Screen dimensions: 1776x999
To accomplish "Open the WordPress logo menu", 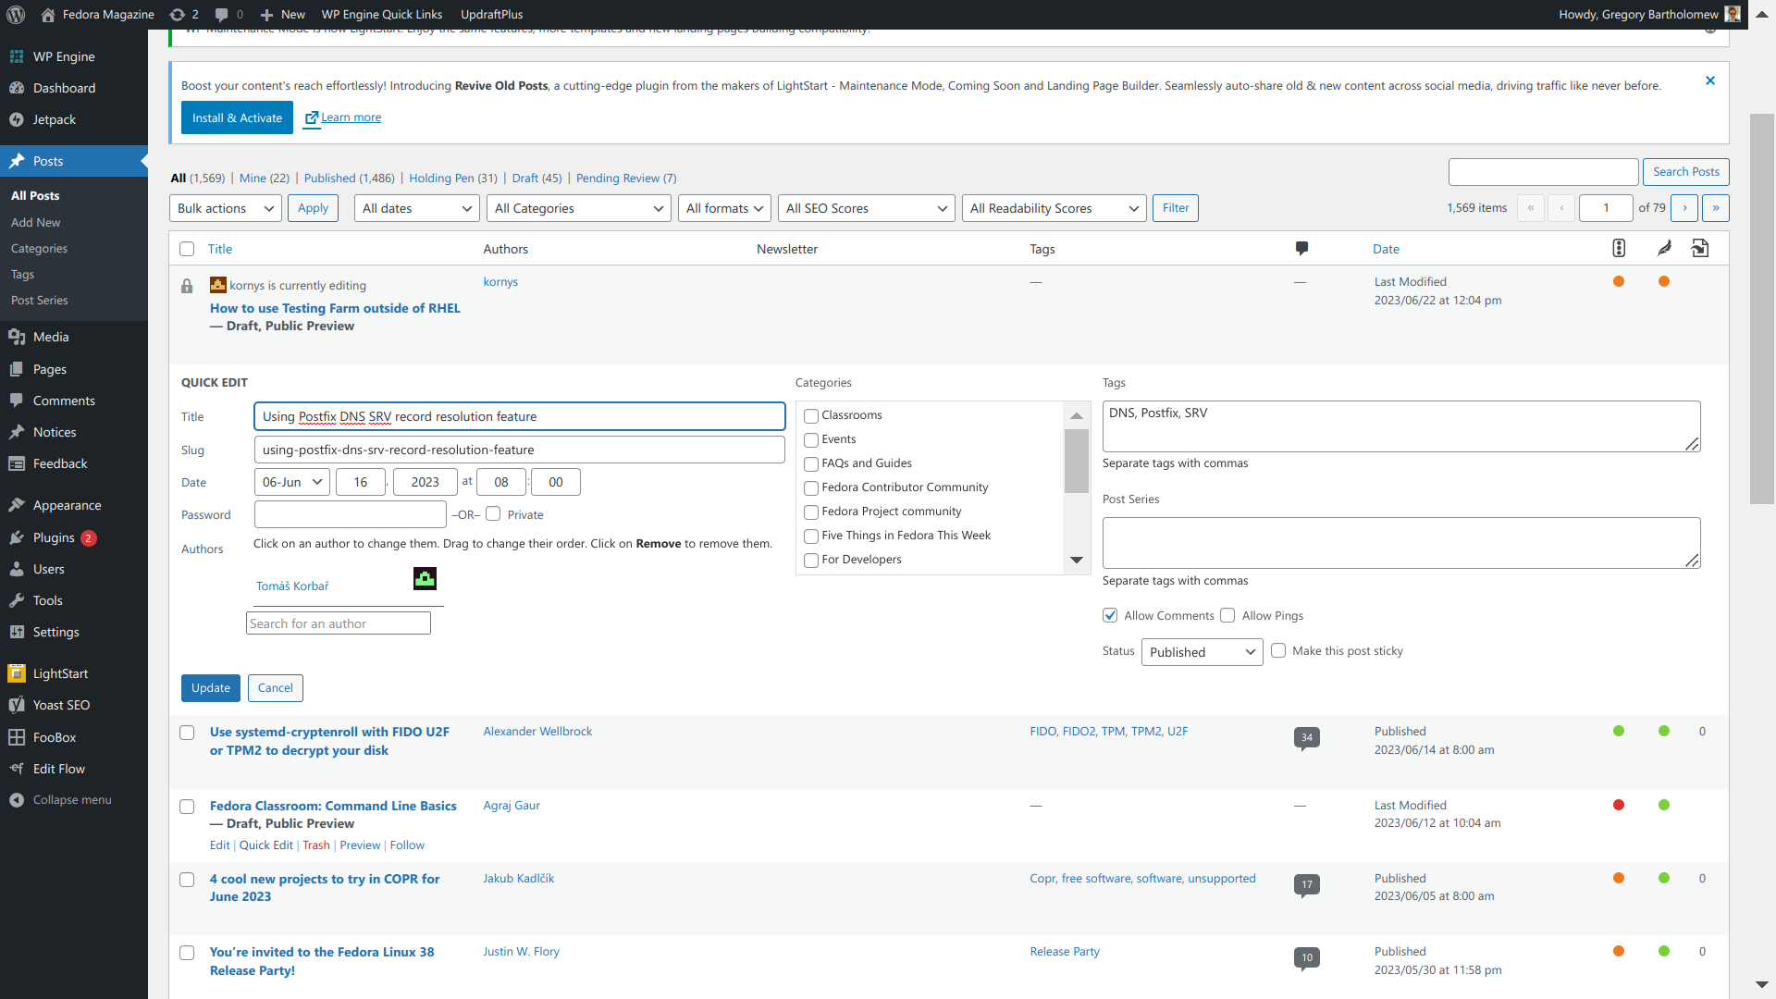I will [16, 14].
